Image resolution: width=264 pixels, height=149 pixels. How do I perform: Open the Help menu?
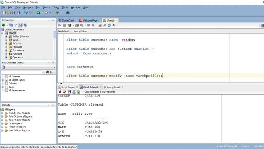(x=85, y=7)
